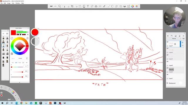Toggle visibility of Layer5
Screen dimensions: 188x105
pyautogui.click(x=167, y=62)
